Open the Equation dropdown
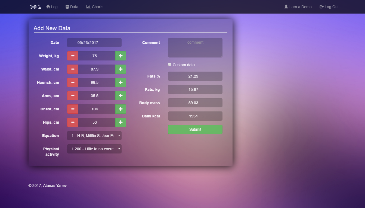Viewport: 365px width, 208px height. click(x=94, y=136)
